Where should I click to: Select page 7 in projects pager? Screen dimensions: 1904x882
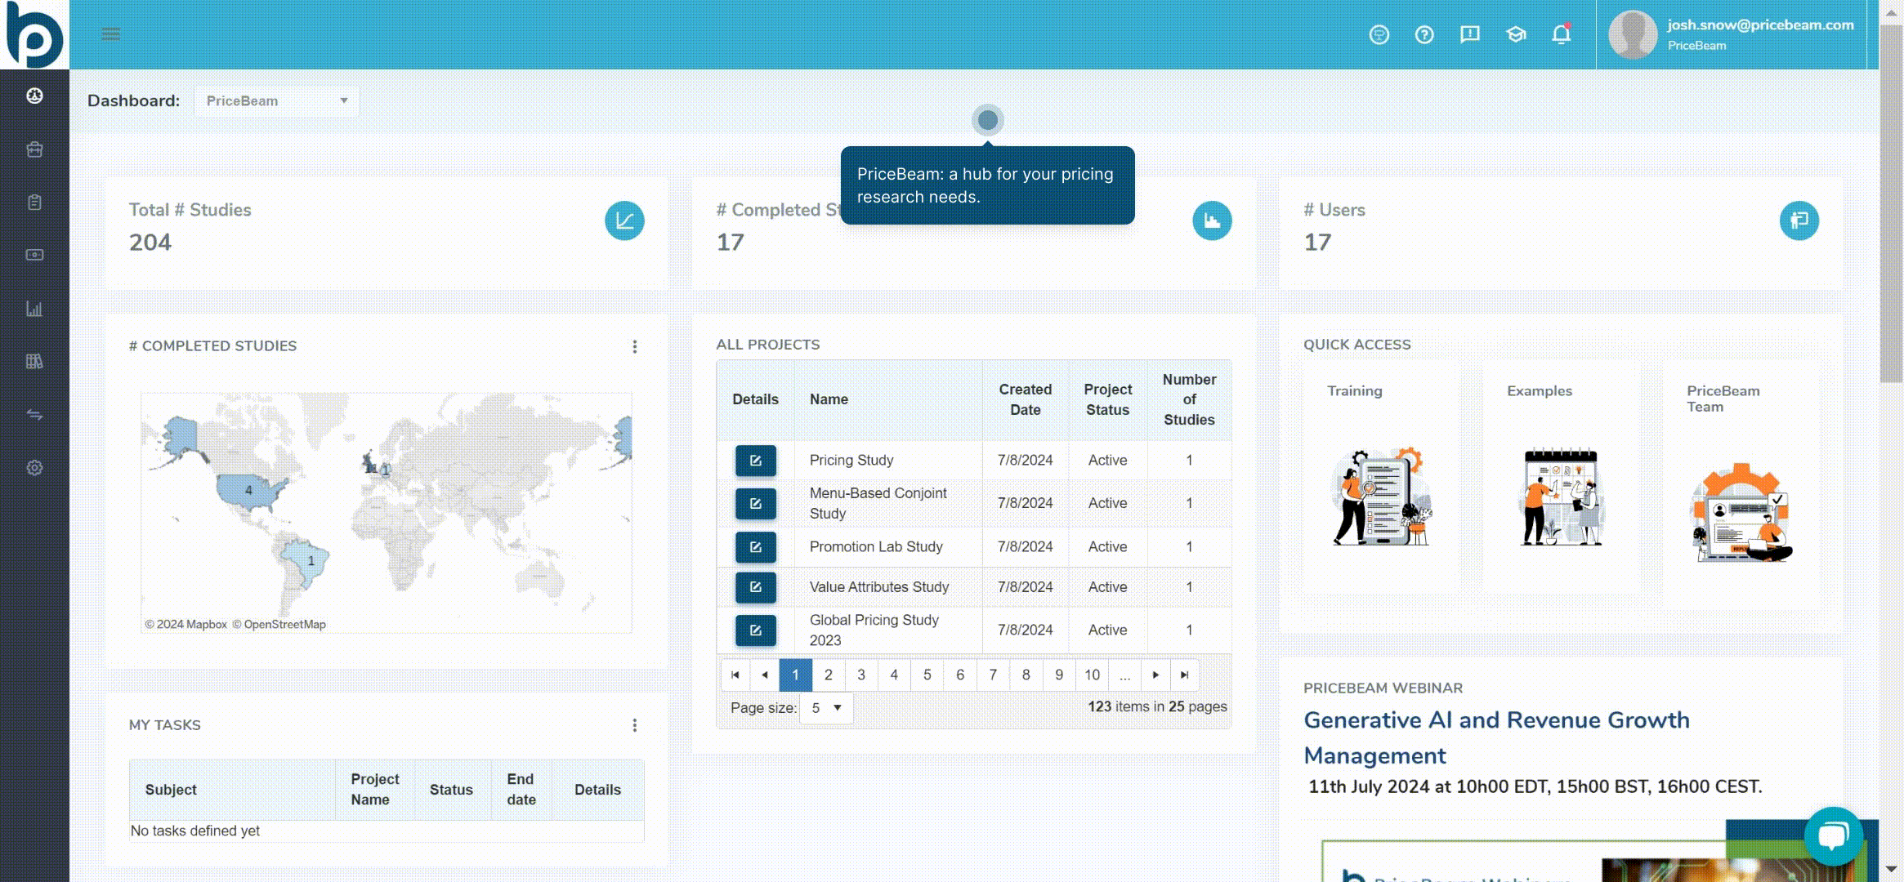[993, 675]
